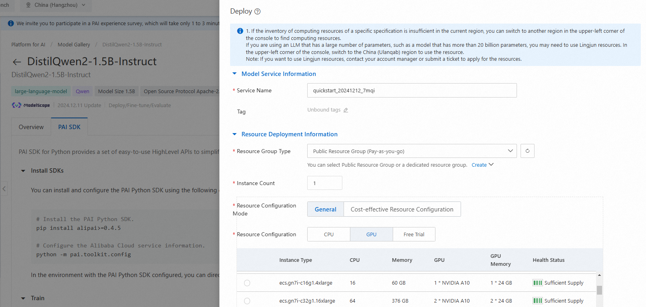This screenshot has width=646, height=307.
Task: Click the Instance Type column header
Action: coord(296,260)
